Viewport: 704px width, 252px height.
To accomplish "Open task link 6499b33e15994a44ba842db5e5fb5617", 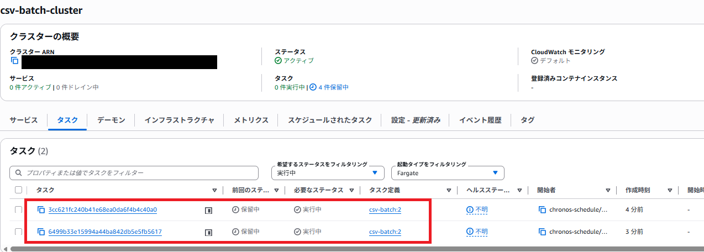I will coord(105,232).
